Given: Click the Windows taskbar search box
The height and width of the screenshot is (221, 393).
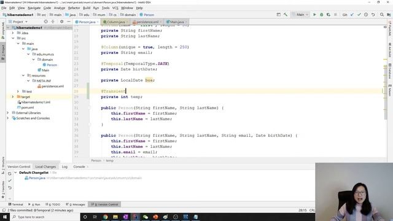Looking at the screenshot, I should 45,217.
